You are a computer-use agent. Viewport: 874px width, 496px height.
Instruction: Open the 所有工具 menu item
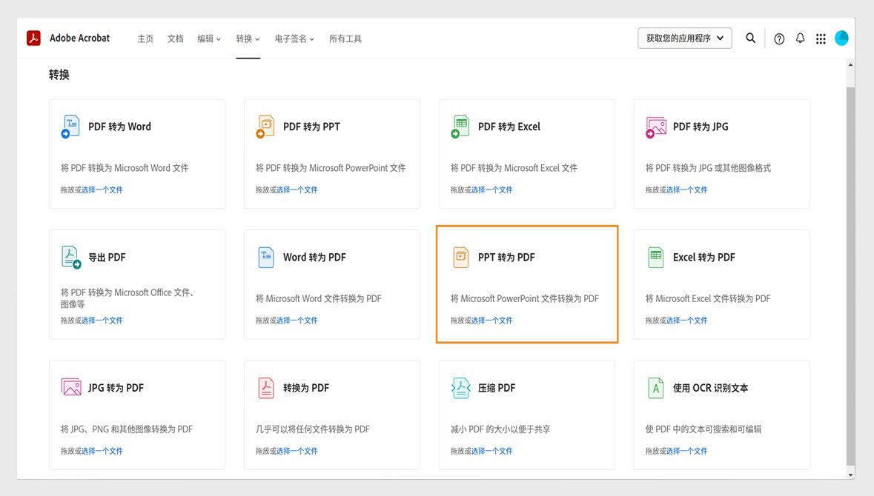tap(345, 38)
